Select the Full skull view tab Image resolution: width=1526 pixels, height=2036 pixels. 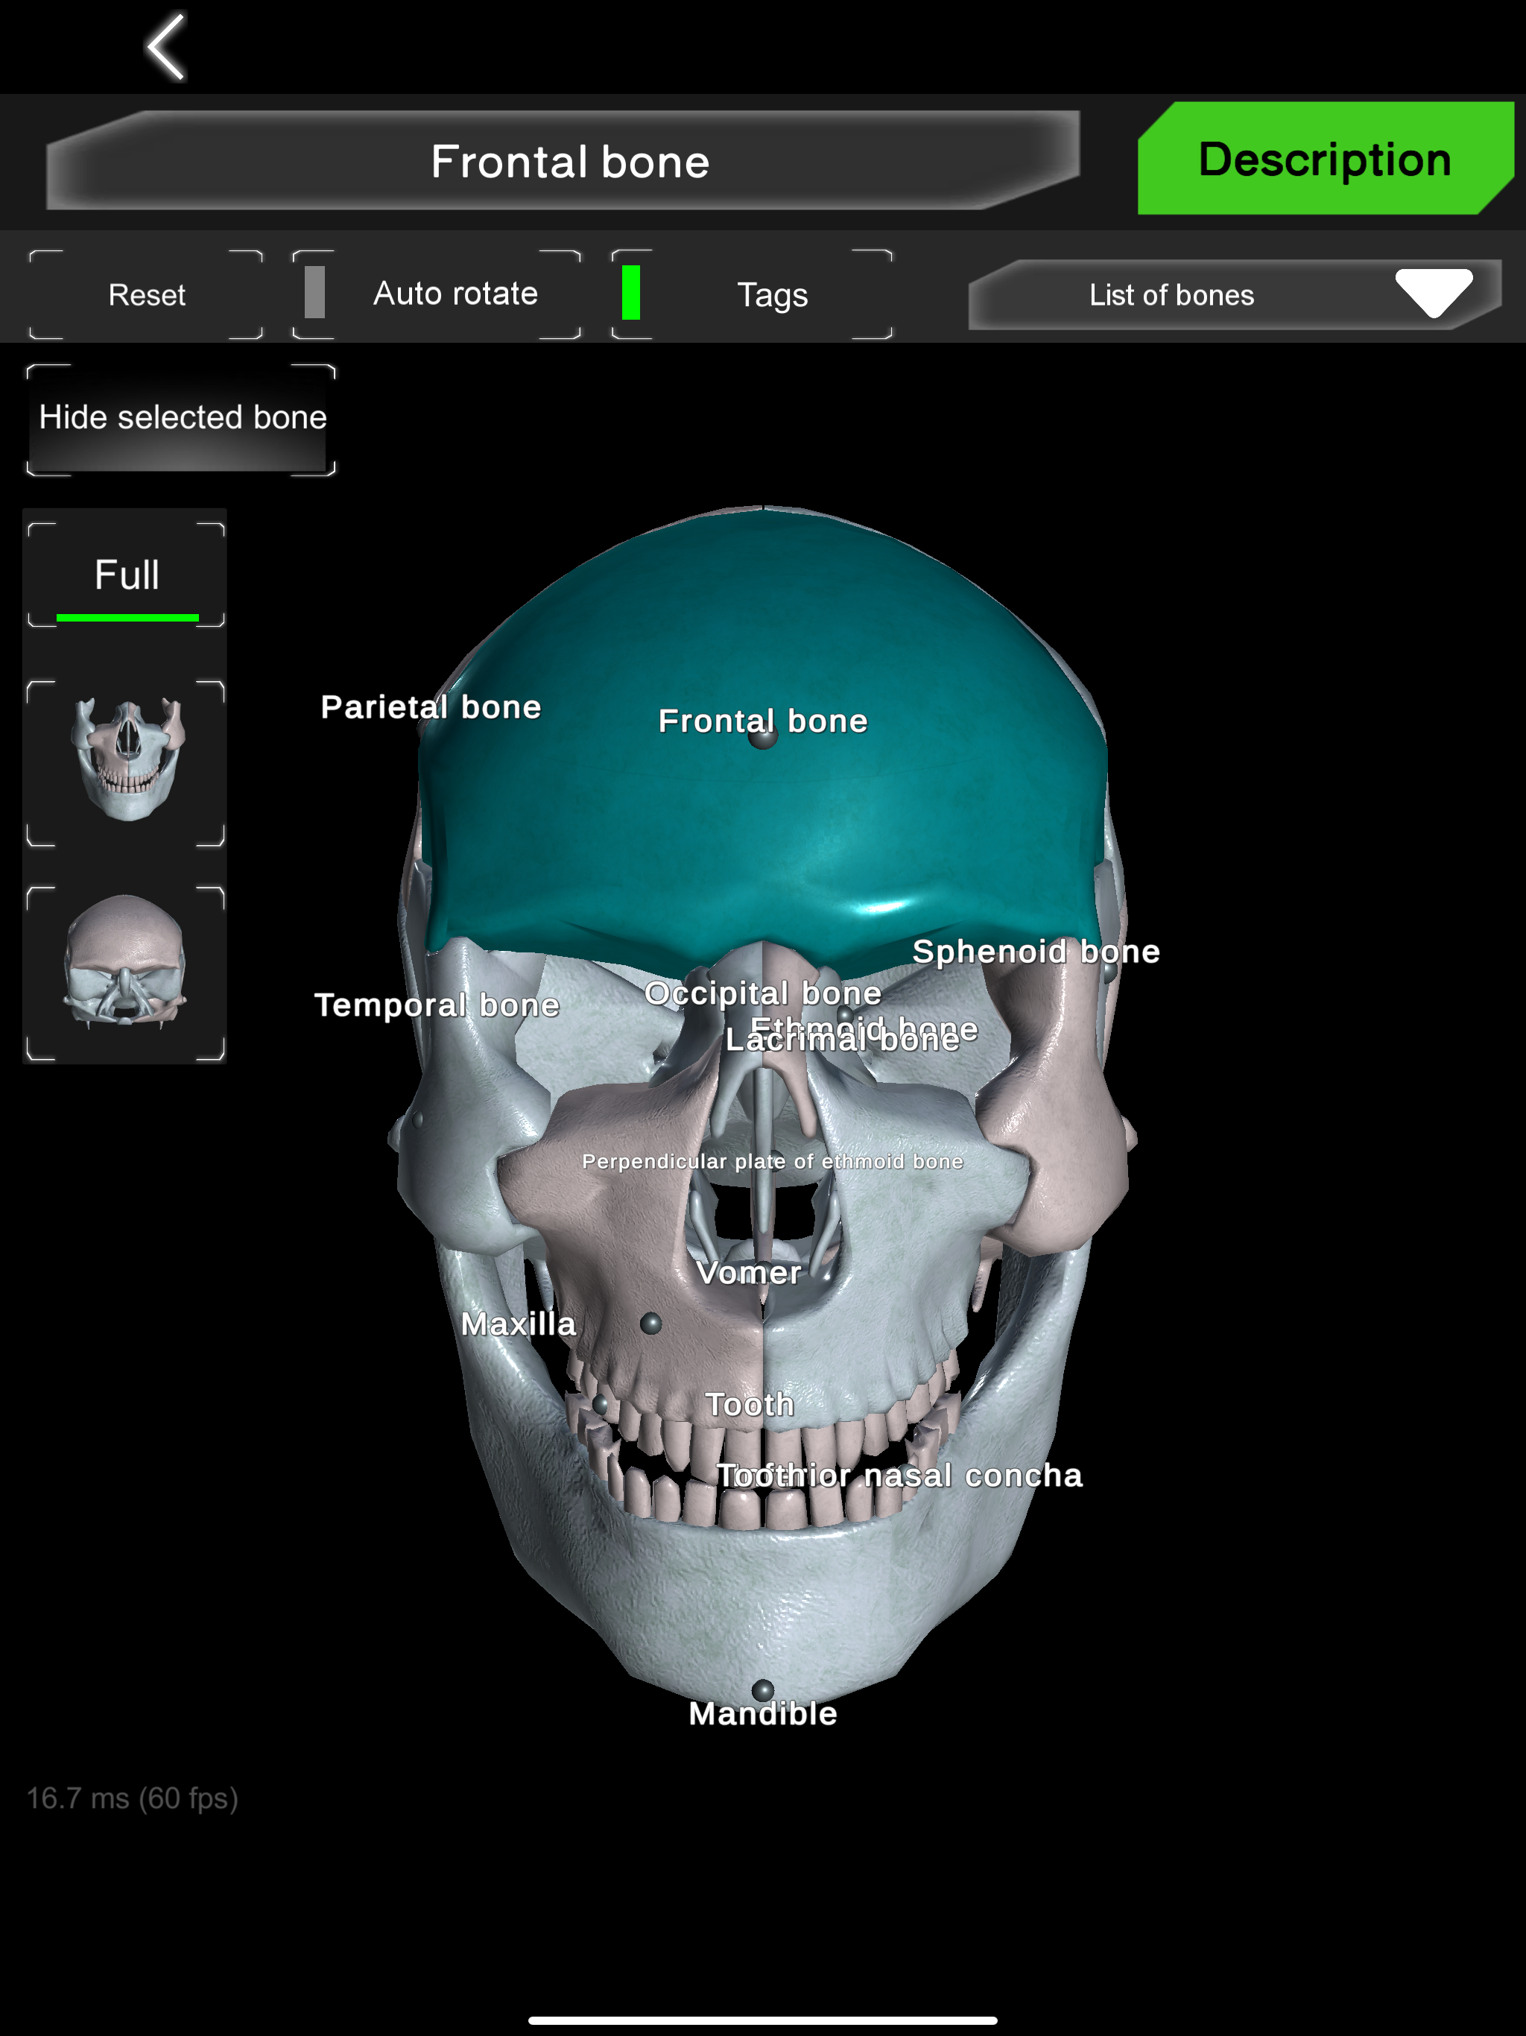127,575
